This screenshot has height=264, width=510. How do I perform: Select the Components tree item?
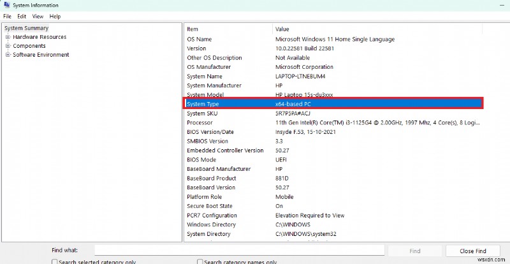click(29, 46)
